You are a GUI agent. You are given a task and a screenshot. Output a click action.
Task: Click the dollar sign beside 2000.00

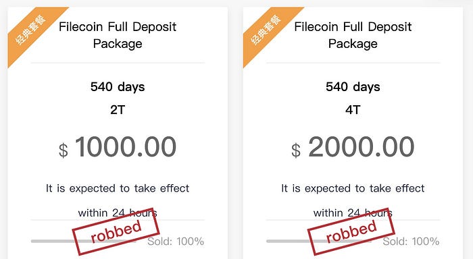(296, 150)
